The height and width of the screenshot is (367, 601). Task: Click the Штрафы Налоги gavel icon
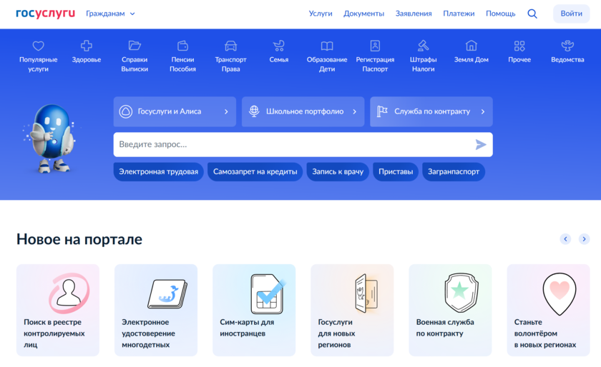(423, 46)
